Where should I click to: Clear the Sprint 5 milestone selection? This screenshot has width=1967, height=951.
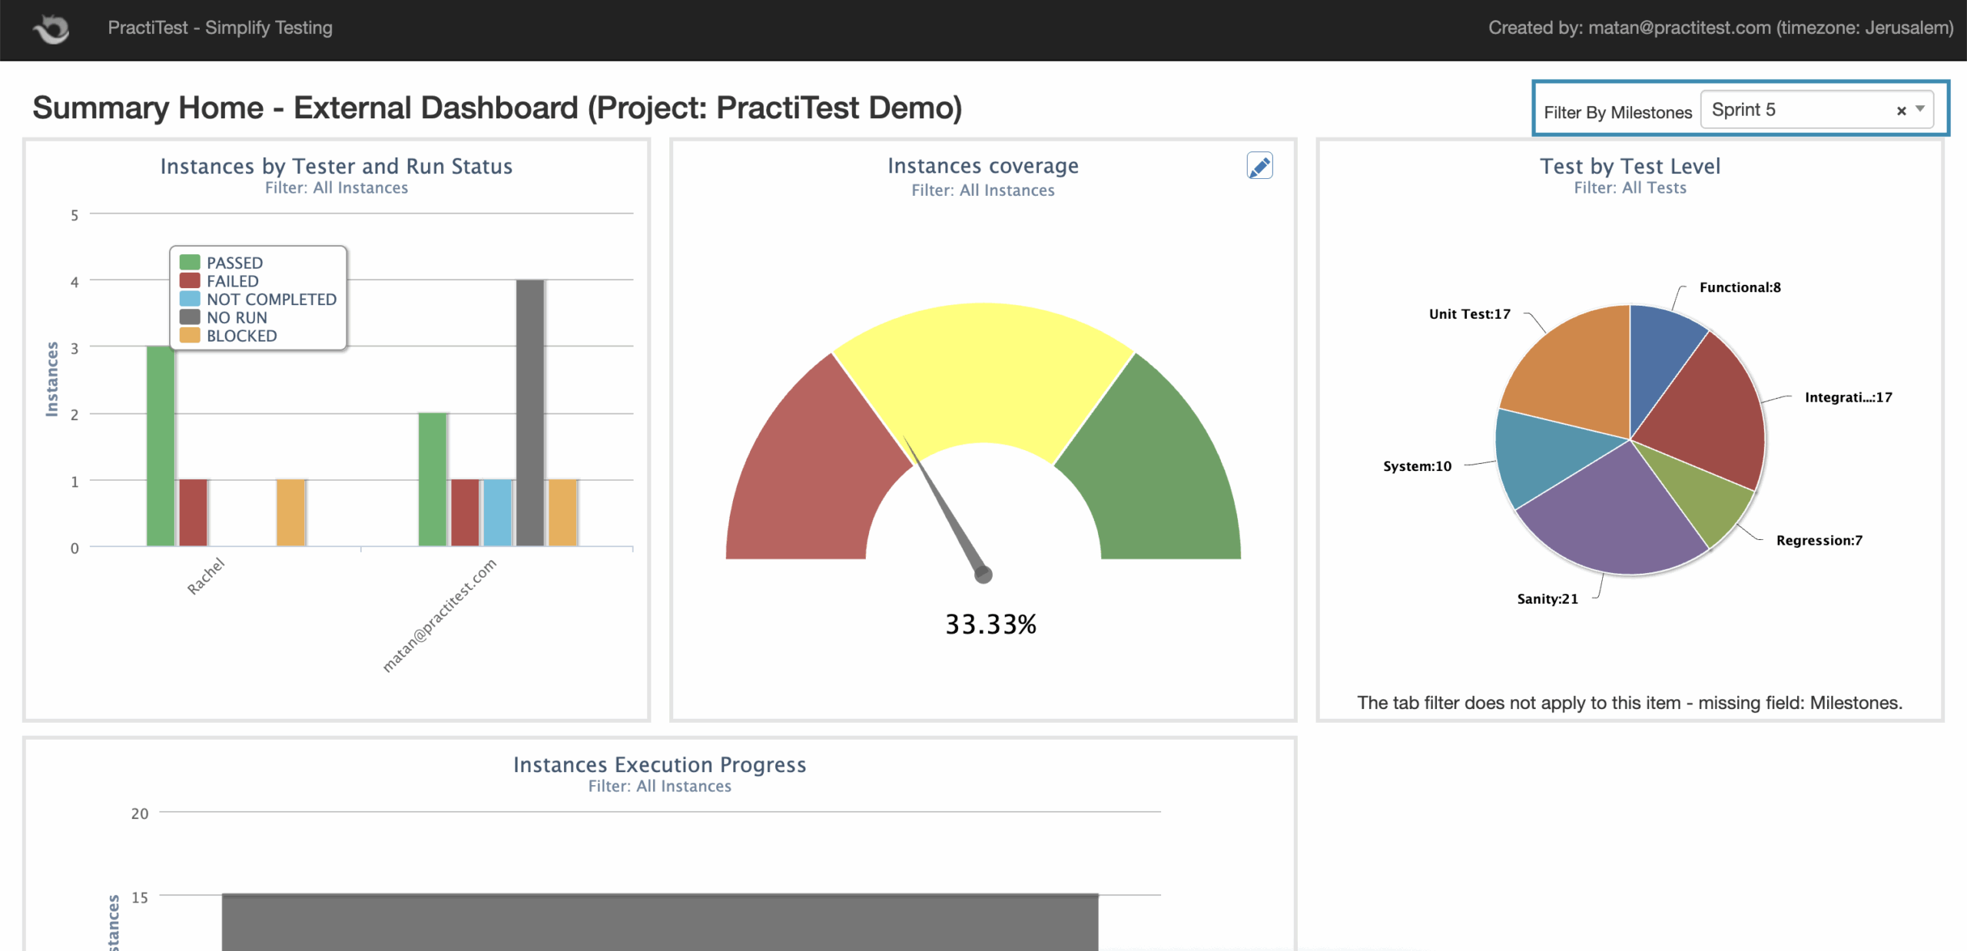[1901, 111]
